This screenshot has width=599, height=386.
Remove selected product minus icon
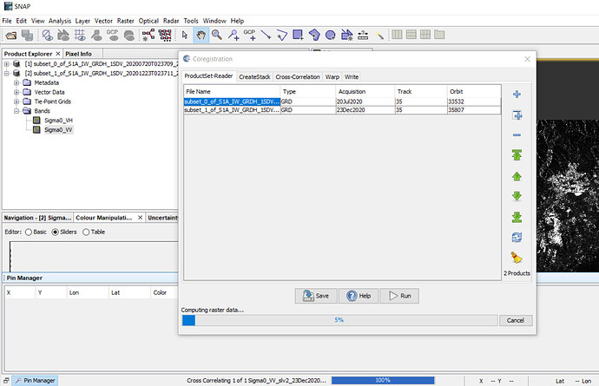click(x=517, y=135)
